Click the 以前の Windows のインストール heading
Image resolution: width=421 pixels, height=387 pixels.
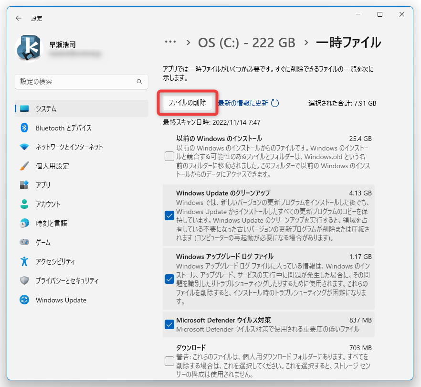point(219,139)
